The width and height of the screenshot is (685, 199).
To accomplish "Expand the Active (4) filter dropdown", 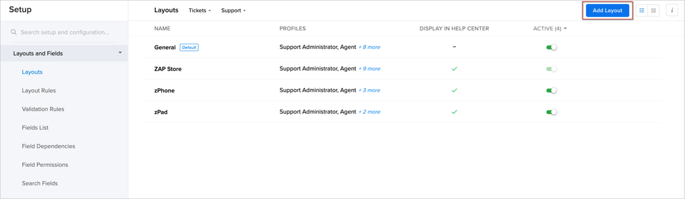I will 550,29.
